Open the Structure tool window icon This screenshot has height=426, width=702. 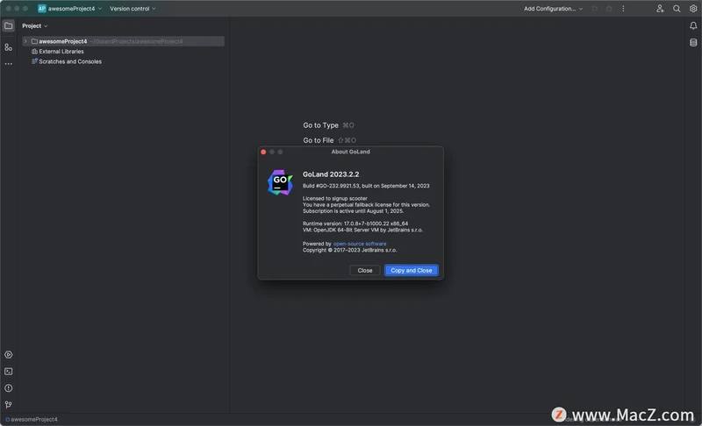coord(9,46)
